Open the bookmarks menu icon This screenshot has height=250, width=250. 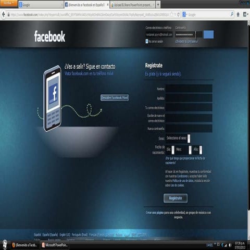245,15
